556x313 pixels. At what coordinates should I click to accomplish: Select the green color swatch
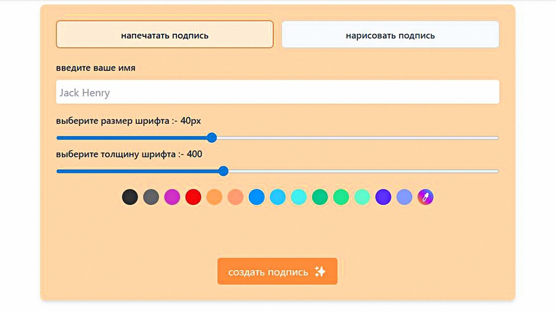pyautogui.click(x=320, y=197)
